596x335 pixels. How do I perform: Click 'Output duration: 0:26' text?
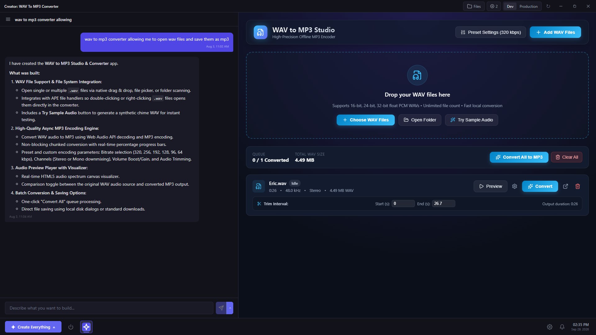560,204
